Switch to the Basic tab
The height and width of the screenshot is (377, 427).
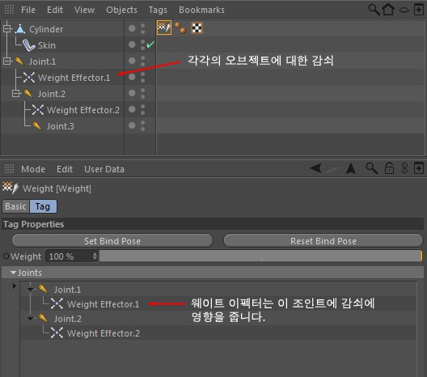click(15, 206)
